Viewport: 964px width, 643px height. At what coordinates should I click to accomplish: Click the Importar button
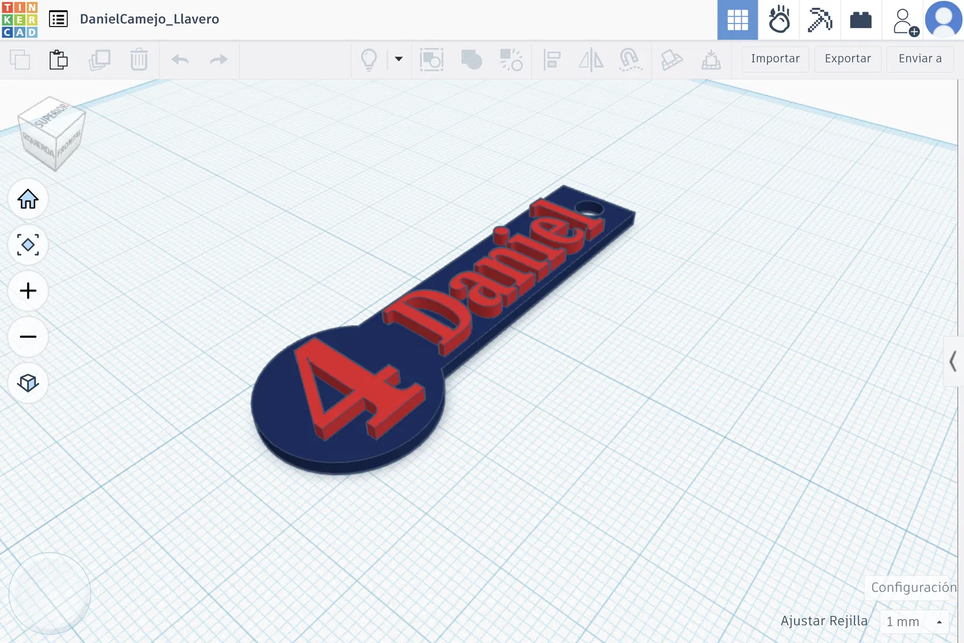click(x=775, y=59)
